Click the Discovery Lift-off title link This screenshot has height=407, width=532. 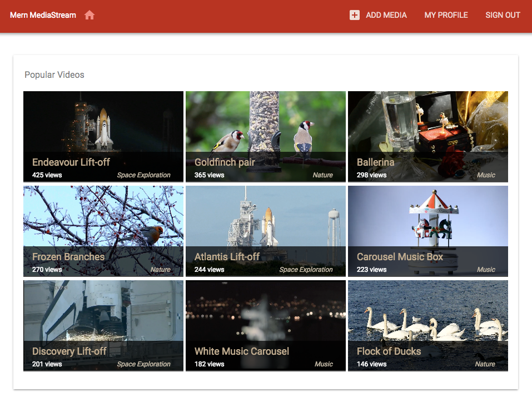pyautogui.click(x=69, y=351)
